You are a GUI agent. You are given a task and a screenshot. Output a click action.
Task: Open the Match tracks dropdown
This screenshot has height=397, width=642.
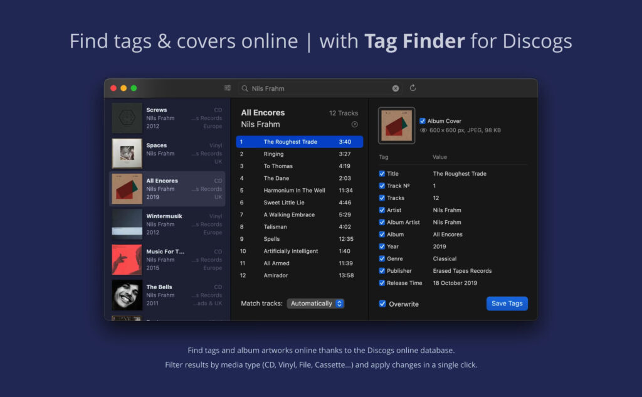click(x=315, y=304)
